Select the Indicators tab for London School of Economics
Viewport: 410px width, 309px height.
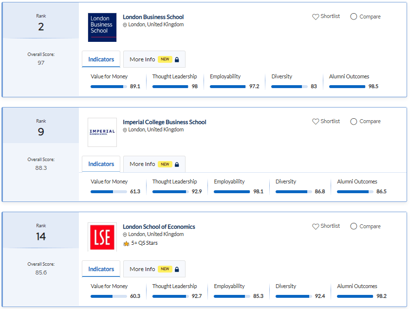(101, 269)
